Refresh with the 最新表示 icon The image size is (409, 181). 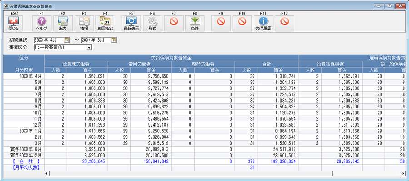click(x=131, y=24)
